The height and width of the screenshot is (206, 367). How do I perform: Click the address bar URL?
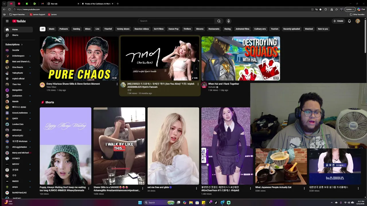click(x=28, y=9)
